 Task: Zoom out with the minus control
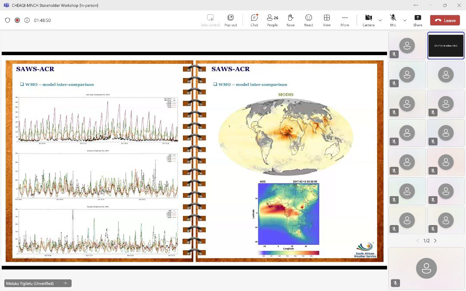click(58, 283)
